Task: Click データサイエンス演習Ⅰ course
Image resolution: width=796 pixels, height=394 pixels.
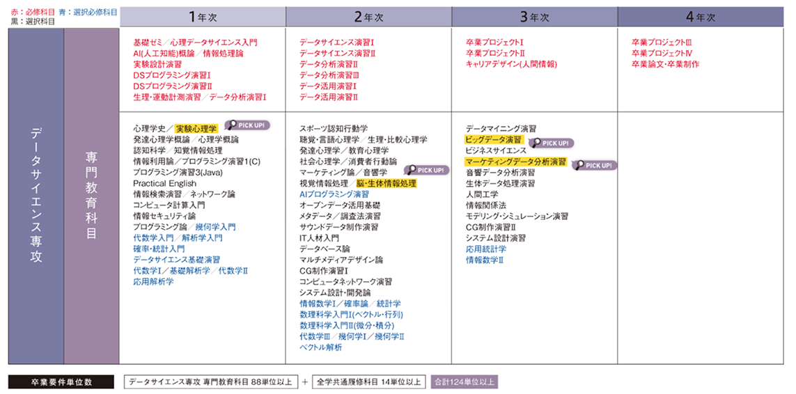Action: [336, 42]
